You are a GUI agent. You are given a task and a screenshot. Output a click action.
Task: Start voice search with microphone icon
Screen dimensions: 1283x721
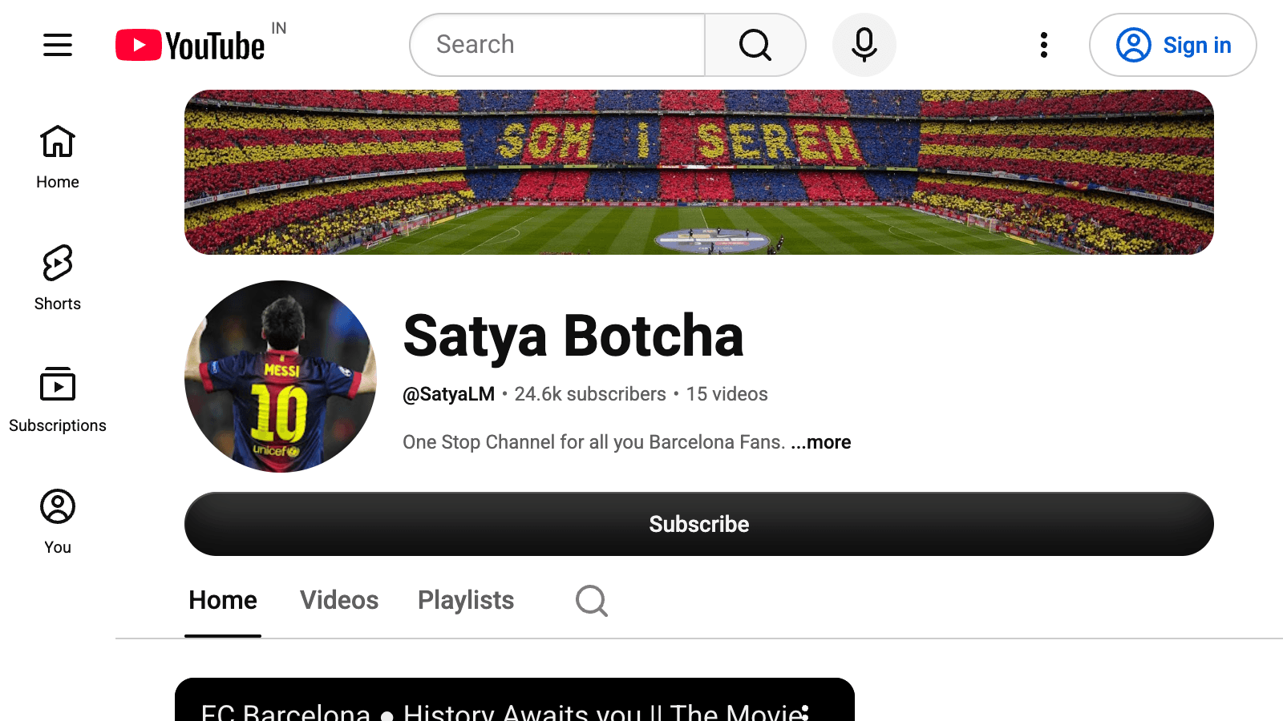coord(864,45)
